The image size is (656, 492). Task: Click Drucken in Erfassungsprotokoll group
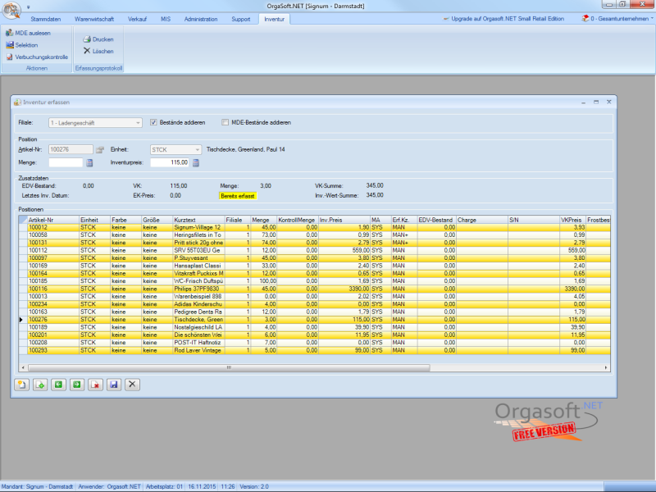click(x=98, y=39)
